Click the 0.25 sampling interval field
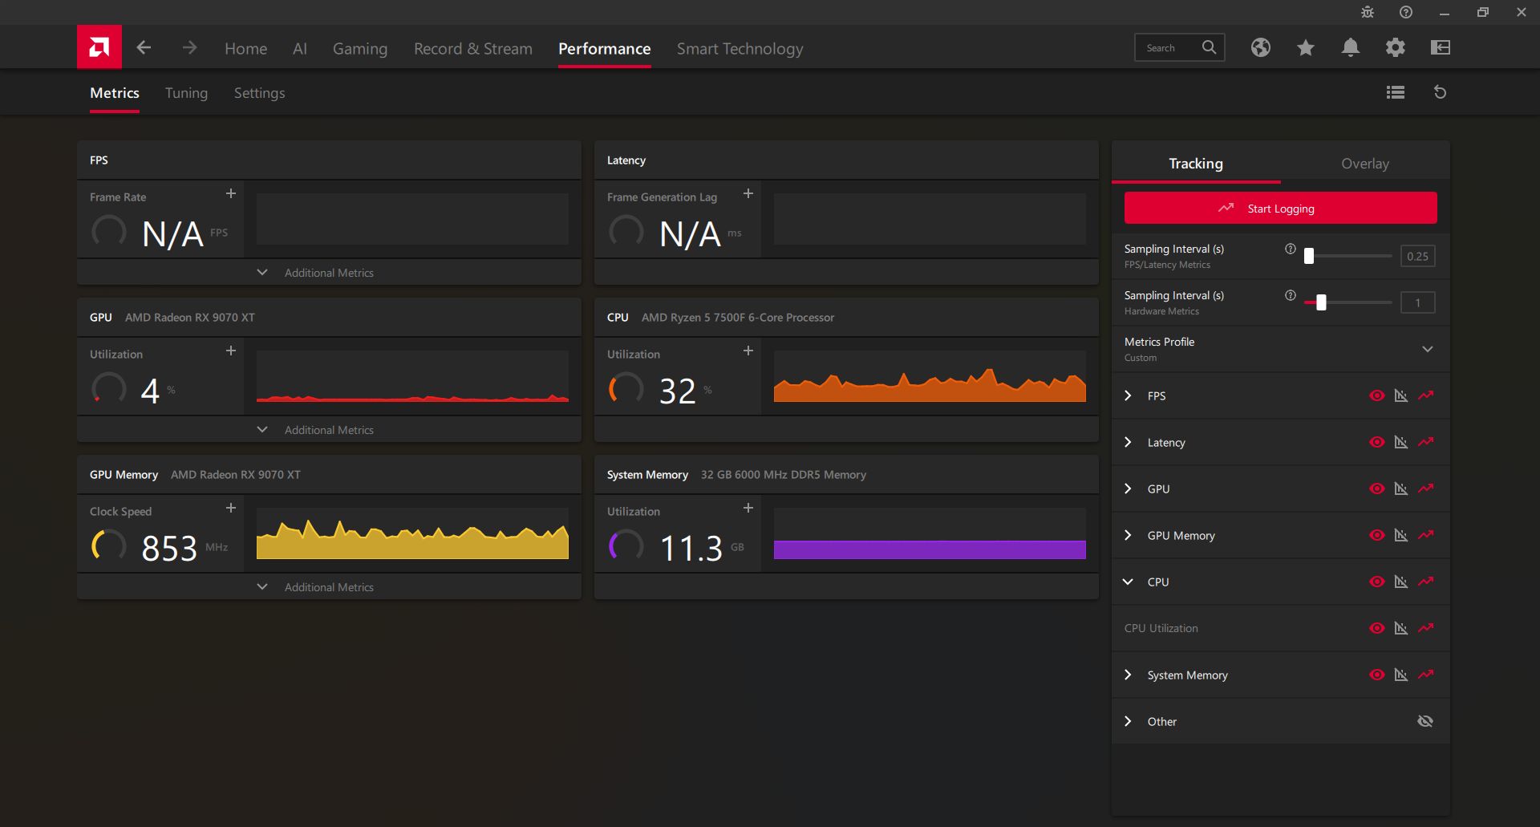Screen dimensions: 1540x827 1418,257
